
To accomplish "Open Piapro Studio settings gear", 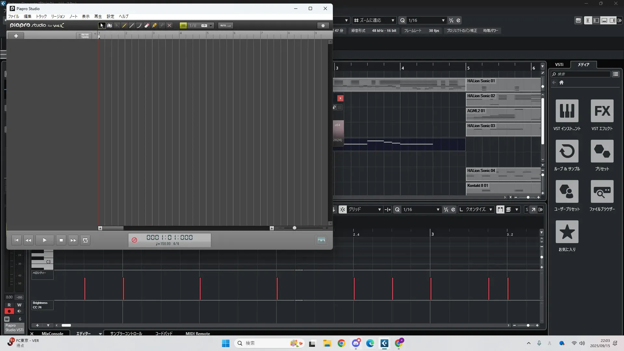I will pos(323,26).
